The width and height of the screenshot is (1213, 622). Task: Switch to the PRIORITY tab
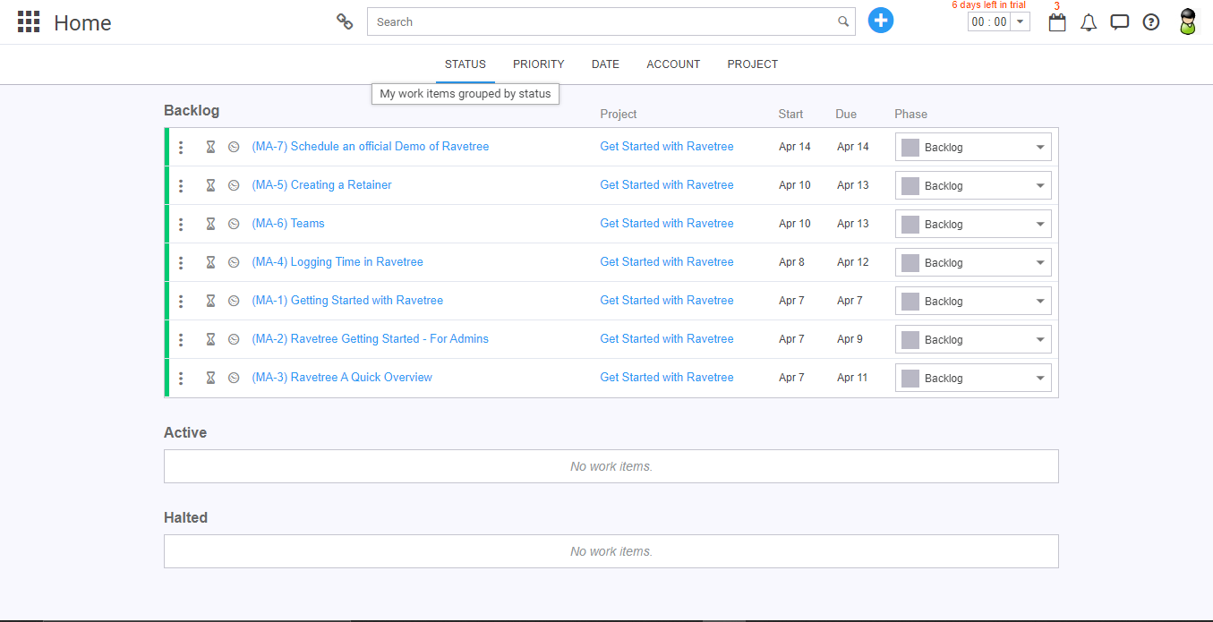tap(539, 64)
